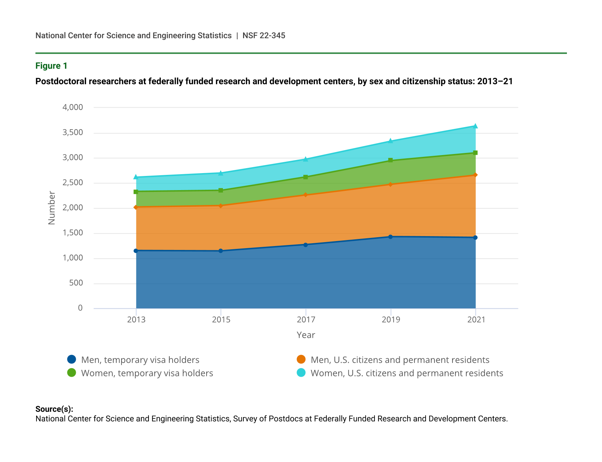Click the green square data point for 2017

pyautogui.click(x=306, y=177)
